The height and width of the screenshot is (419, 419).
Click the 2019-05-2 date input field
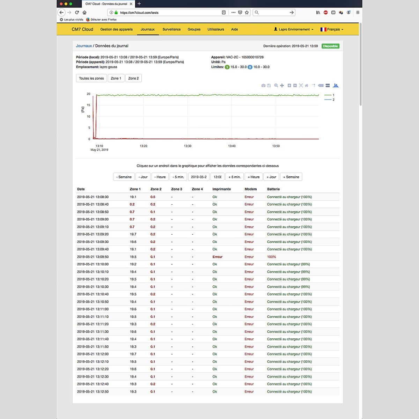pos(199,177)
